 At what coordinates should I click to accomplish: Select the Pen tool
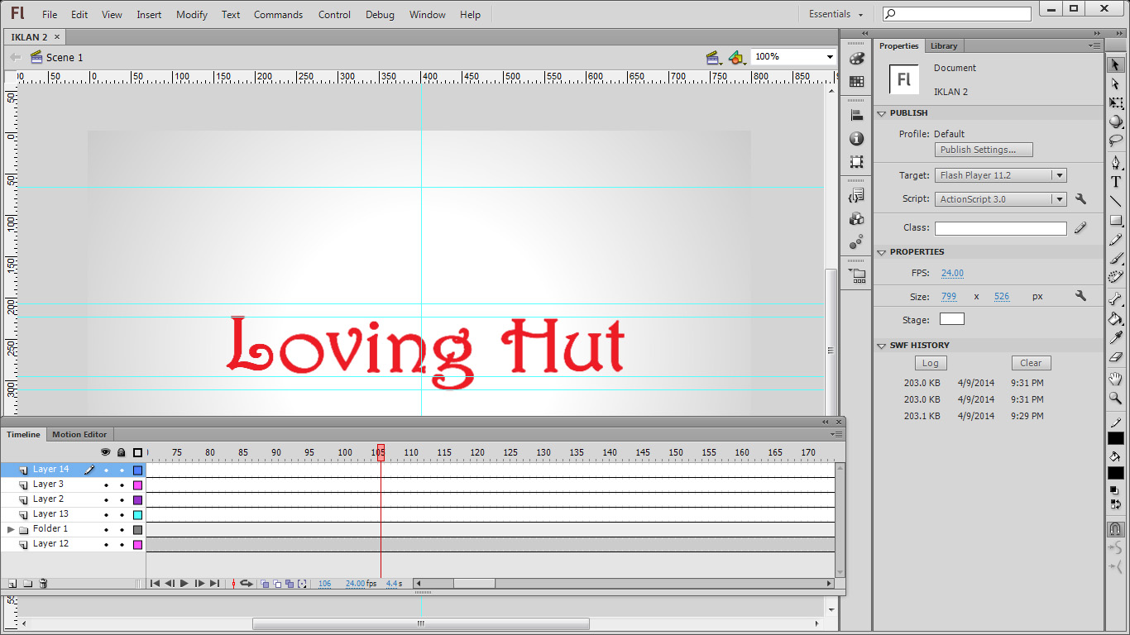tap(1115, 163)
